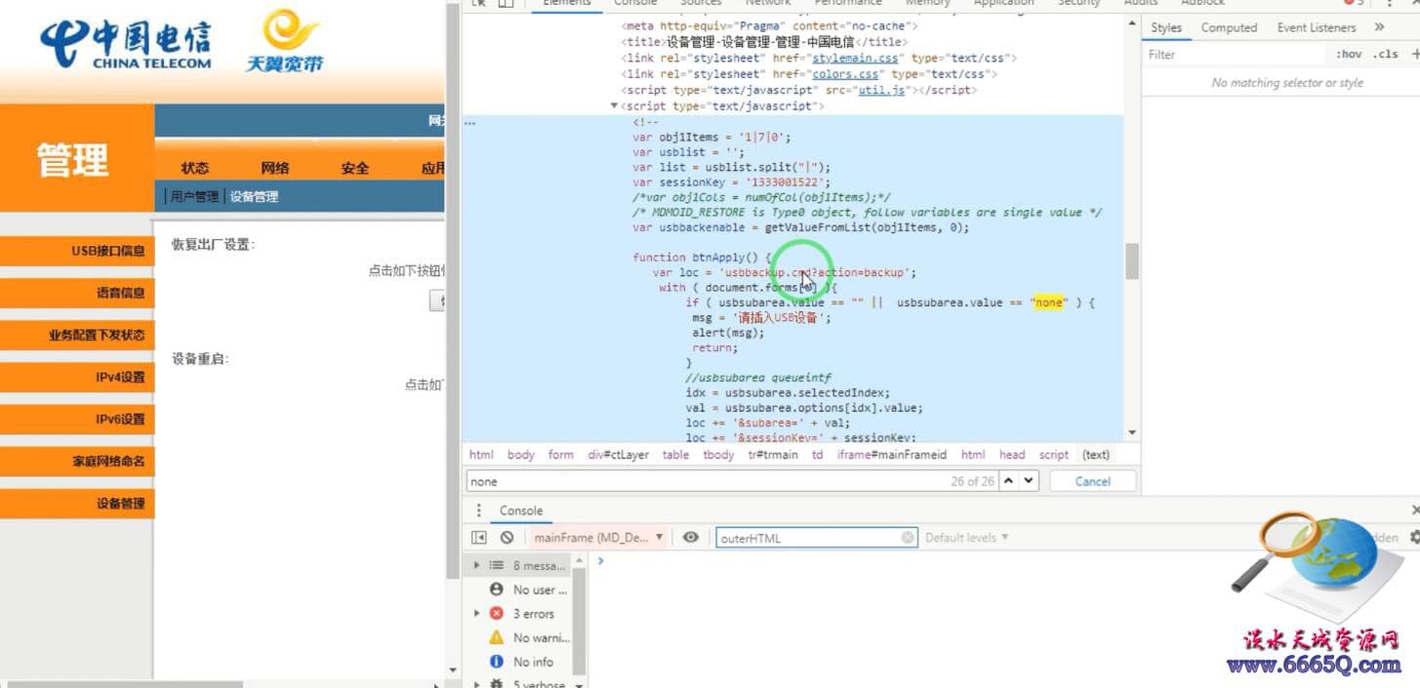The height and width of the screenshot is (688, 1420).
Task: Open 家庭网络命名 in the sidebar
Action: pos(77,461)
